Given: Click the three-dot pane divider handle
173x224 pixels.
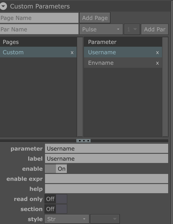Looking at the screenshot, I should click(x=84, y=141).
